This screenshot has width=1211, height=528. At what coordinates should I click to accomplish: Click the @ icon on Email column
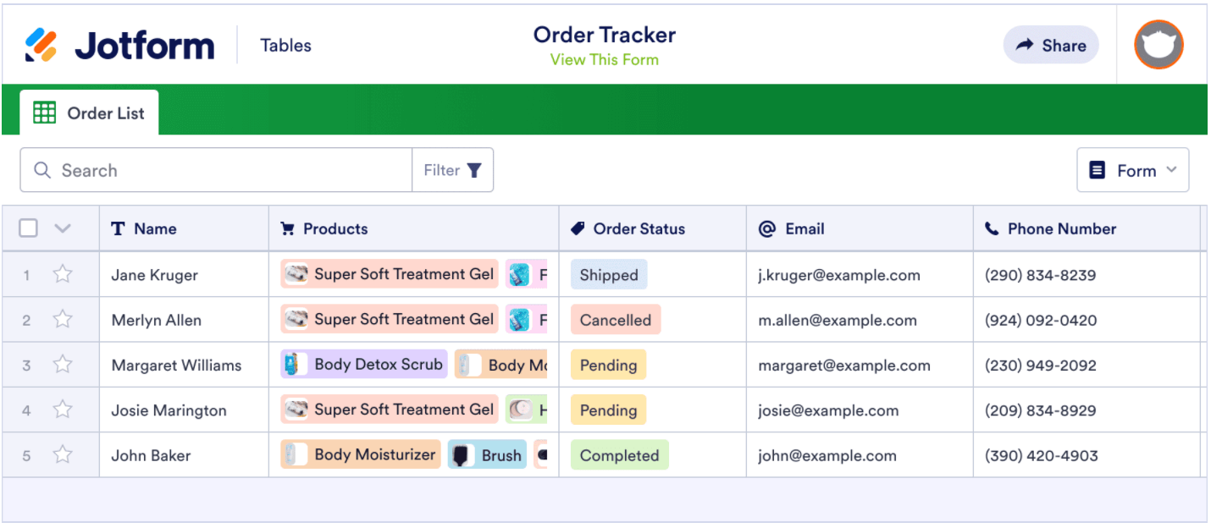pos(769,228)
